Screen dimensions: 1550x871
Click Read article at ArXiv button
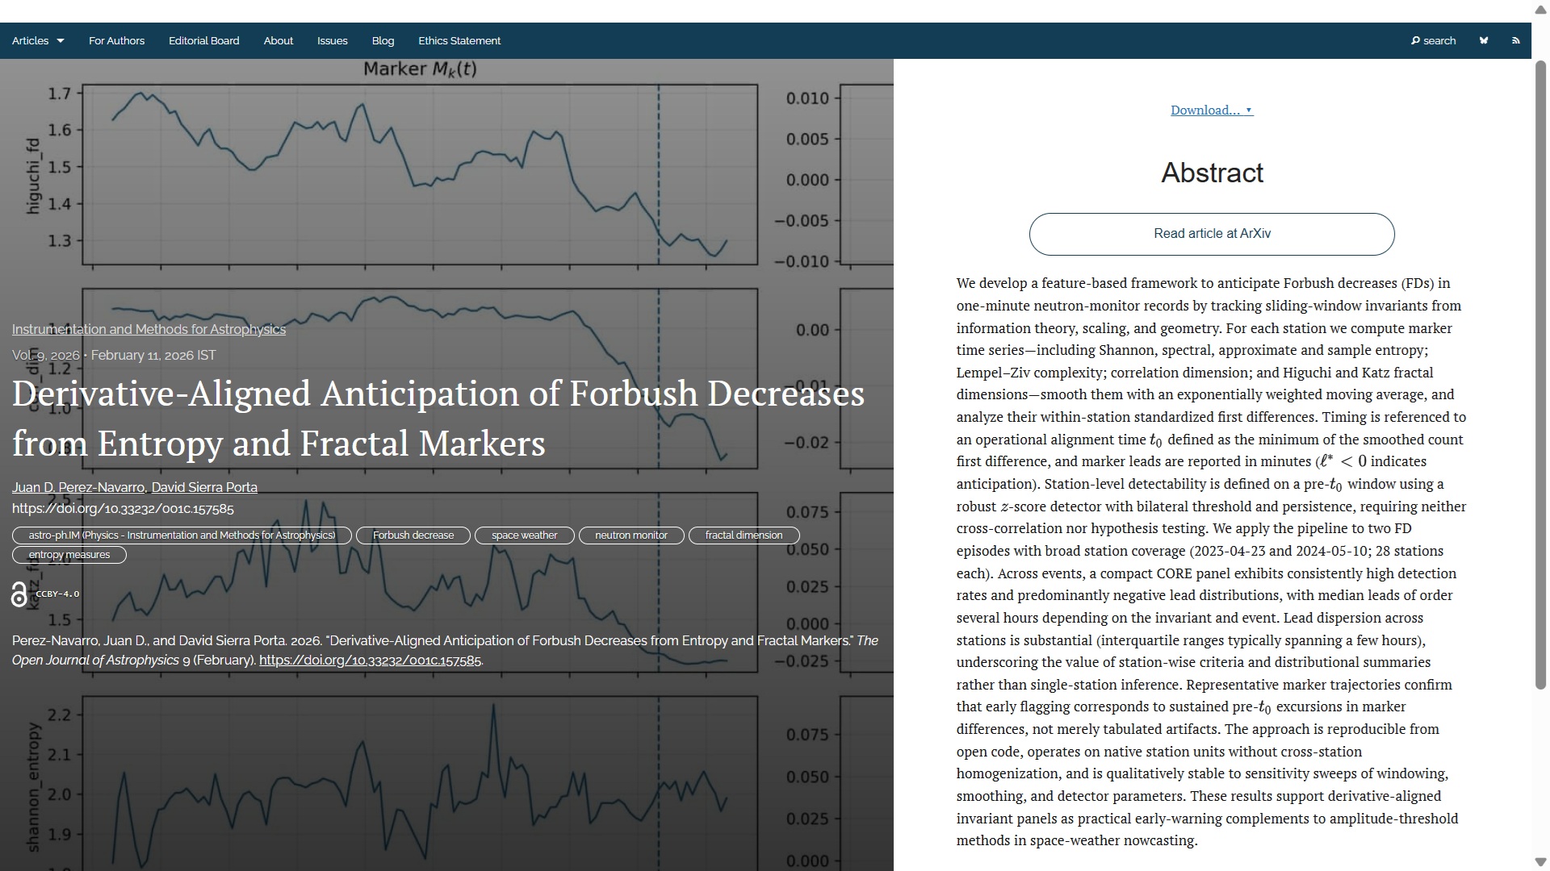click(1211, 234)
